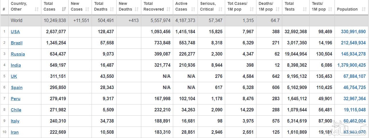The height and width of the screenshot is (138, 369).
Task: Sort by Tot Cases/1M pop arrow icon
Action: 252,9
